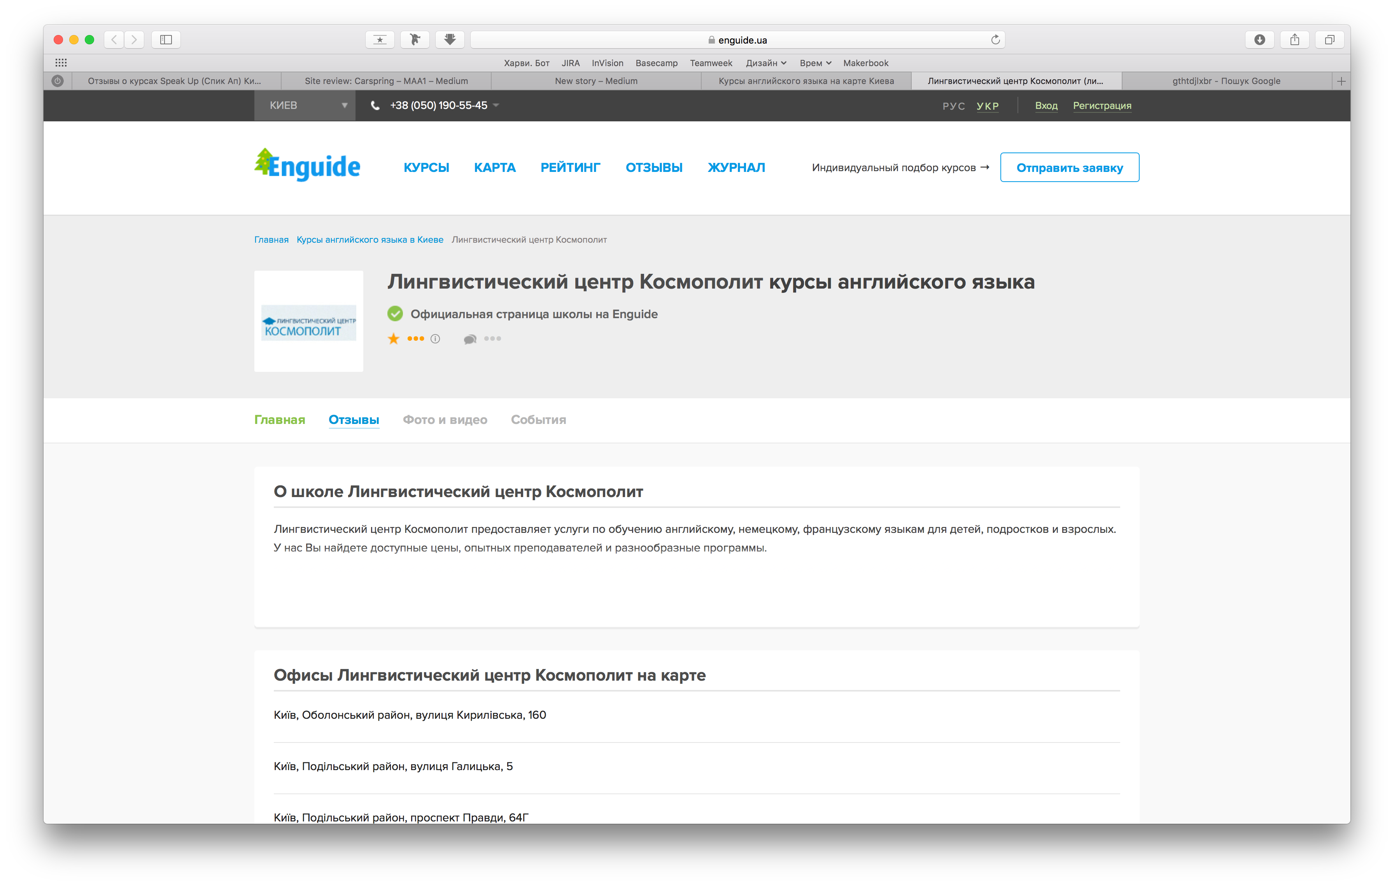Image resolution: width=1394 pixels, height=886 pixels.
Task: Open the Дизайн bookmarks folder
Action: (x=765, y=63)
